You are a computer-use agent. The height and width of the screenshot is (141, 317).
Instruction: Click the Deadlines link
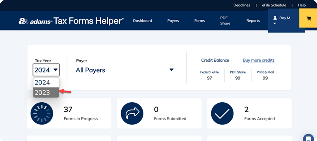242,5
